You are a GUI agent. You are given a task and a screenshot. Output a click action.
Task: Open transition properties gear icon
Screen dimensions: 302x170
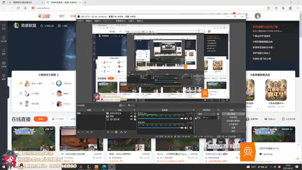[x=218, y=114]
